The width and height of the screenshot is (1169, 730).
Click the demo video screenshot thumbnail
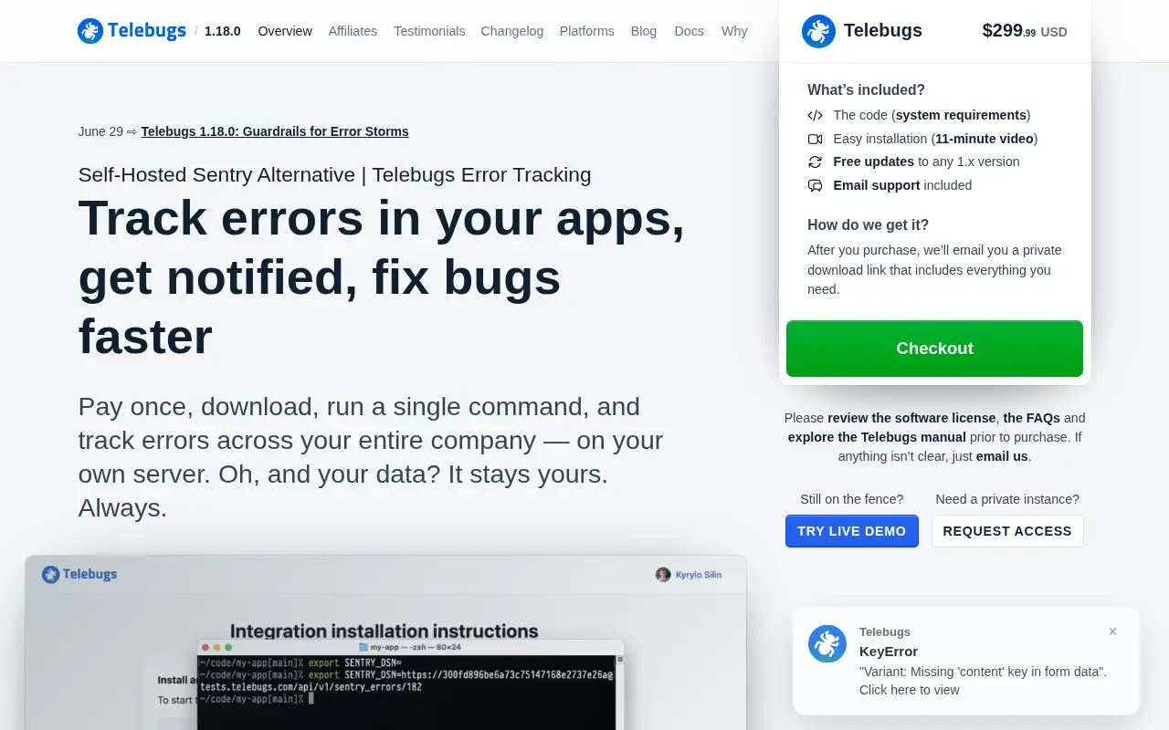point(385,642)
